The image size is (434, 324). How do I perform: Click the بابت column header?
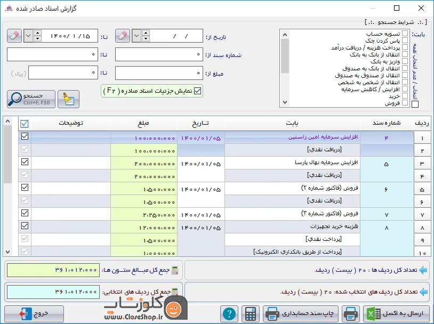[292, 124]
